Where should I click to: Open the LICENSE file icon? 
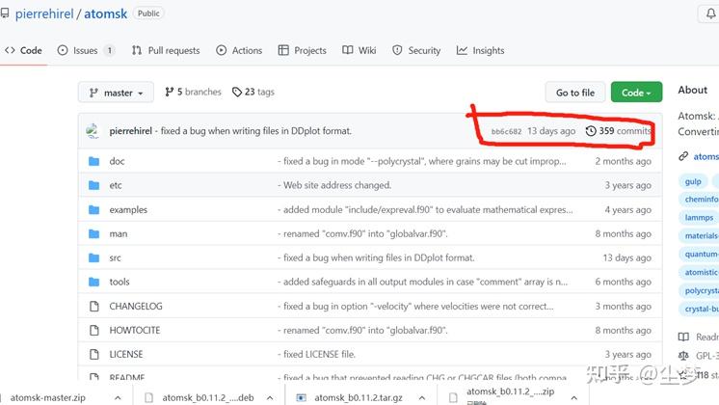click(93, 354)
